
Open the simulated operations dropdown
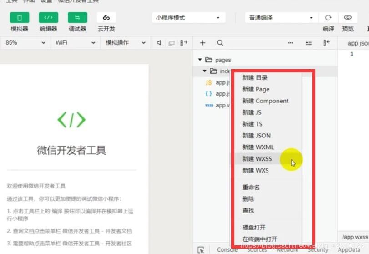[126, 43]
